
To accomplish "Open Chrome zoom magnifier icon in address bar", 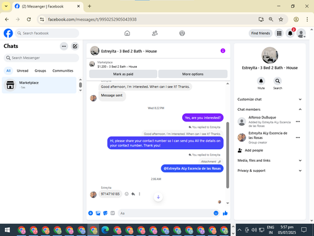I will pos(271,20).
